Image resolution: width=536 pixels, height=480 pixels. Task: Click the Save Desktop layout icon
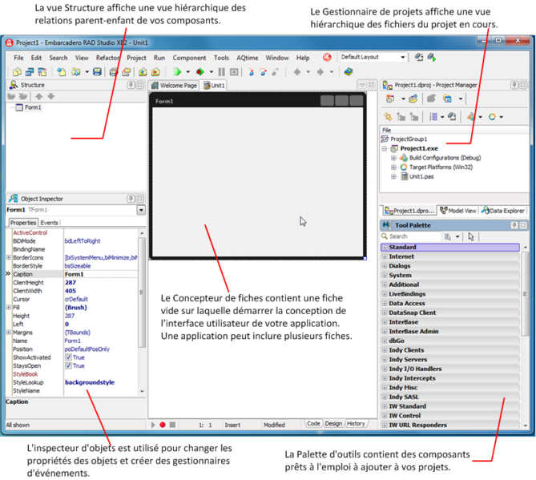[419, 57]
